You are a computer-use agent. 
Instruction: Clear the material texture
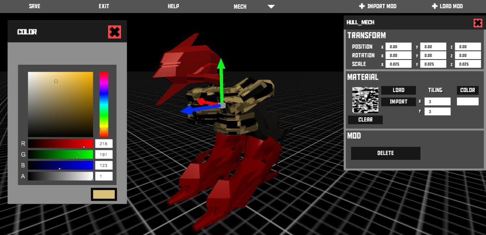pos(365,120)
